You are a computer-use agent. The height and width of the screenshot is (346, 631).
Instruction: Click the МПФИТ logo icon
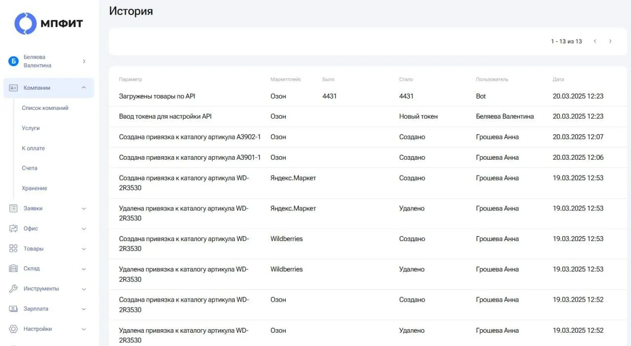[x=26, y=24]
